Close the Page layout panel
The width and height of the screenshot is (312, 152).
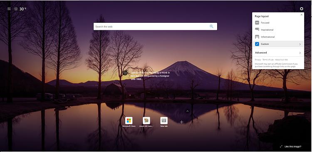coord(302,14)
